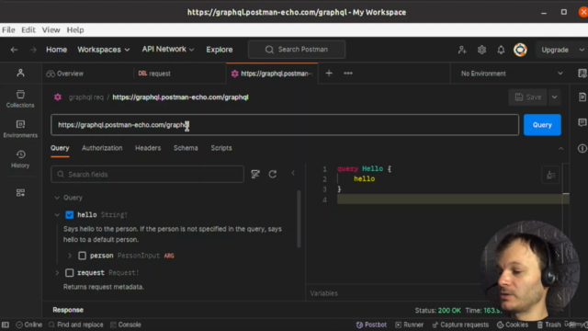The width and height of the screenshot is (588, 331).
Task: Open the Edit menu
Action: point(28,30)
